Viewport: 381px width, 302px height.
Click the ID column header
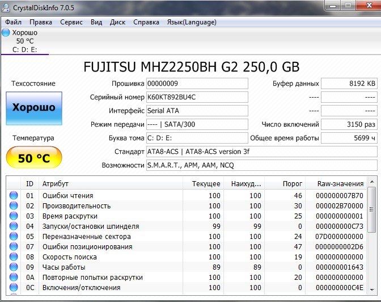pyautogui.click(x=29, y=183)
